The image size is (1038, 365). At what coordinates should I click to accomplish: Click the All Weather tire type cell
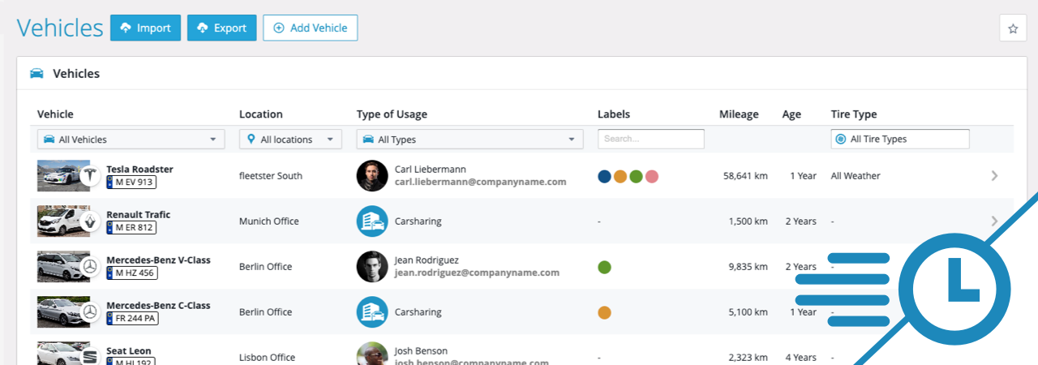tap(856, 176)
